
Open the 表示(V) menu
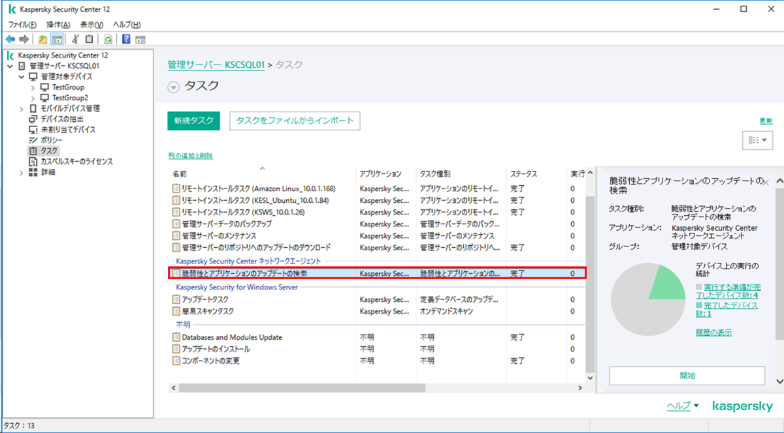[91, 24]
